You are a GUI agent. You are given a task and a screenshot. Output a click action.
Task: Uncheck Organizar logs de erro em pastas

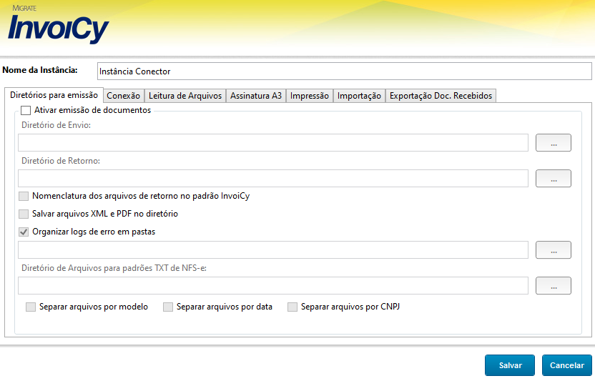[x=24, y=232]
